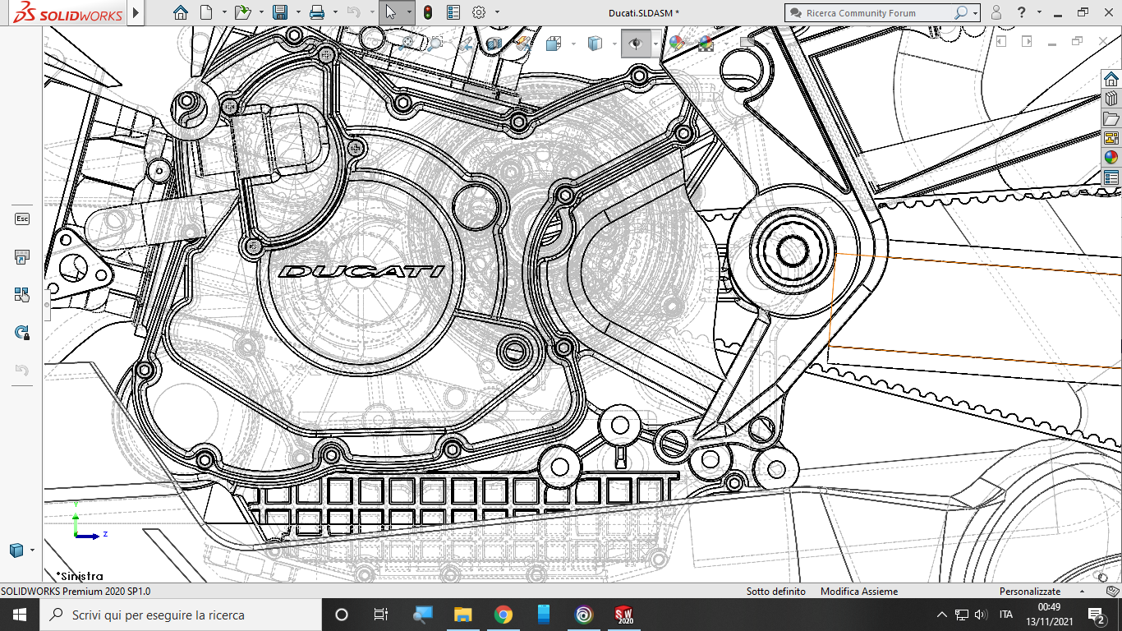This screenshot has height=631, width=1122.
Task: Save the assembly with the floppy disk icon
Action: click(280, 12)
